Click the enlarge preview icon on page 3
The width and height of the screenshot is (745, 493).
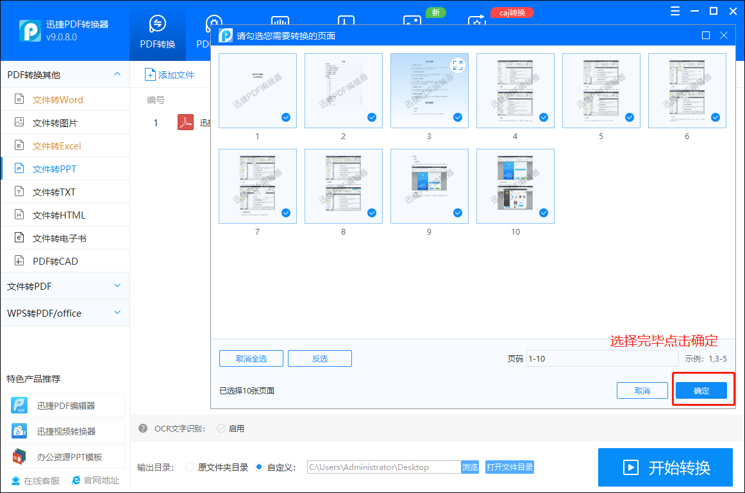458,65
